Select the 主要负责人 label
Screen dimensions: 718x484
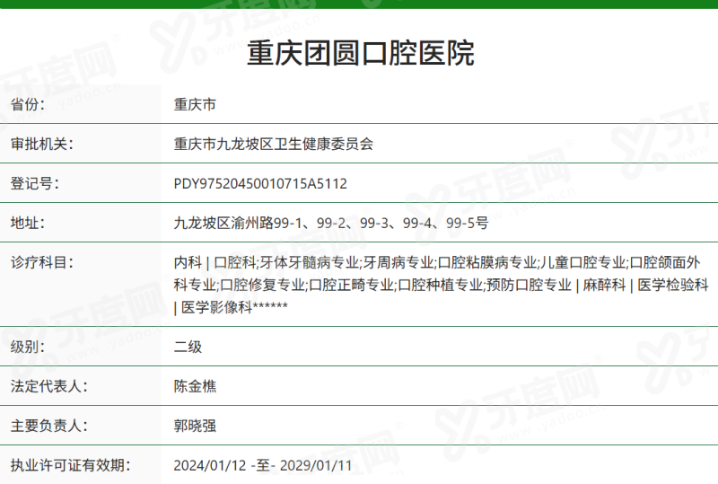pyautogui.click(x=49, y=426)
